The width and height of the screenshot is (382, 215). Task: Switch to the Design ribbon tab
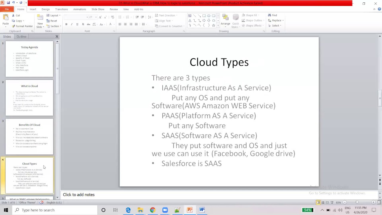click(46, 9)
